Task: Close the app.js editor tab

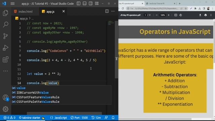Action: click(63, 11)
